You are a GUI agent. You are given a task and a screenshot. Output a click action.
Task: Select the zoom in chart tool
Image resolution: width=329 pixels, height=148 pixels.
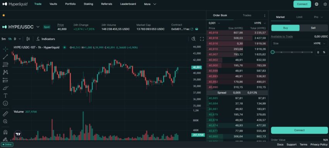tap(6, 121)
